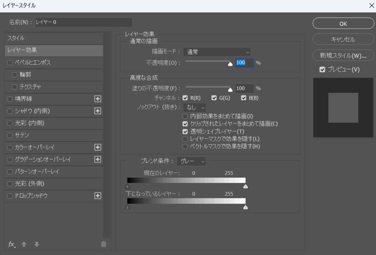Check 内部効果をまとめて描画(I)
Viewport: 376px width, 255px height.
tap(185, 117)
